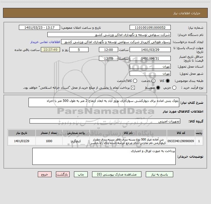This screenshot has width=211, height=204.
Task: Select the کالا/خدمت radio button
Action: (135, 81)
